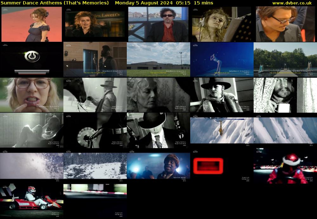Open thumbnail of empty snowy mountain slope
Image resolution: width=317 pixels, height=219 pixels.
[285, 130]
